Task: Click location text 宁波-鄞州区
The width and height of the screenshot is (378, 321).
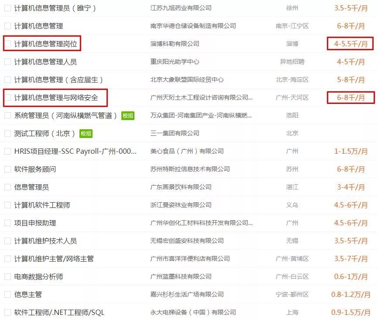Action: 292,294
